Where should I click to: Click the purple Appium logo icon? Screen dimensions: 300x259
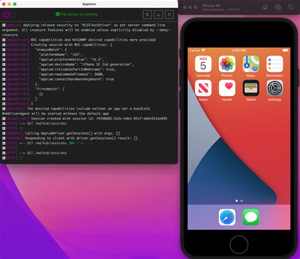[x=6, y=15]
